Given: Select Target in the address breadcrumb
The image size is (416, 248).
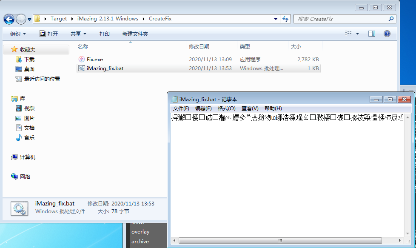Looking at the screenshot, I should [59, 19].
